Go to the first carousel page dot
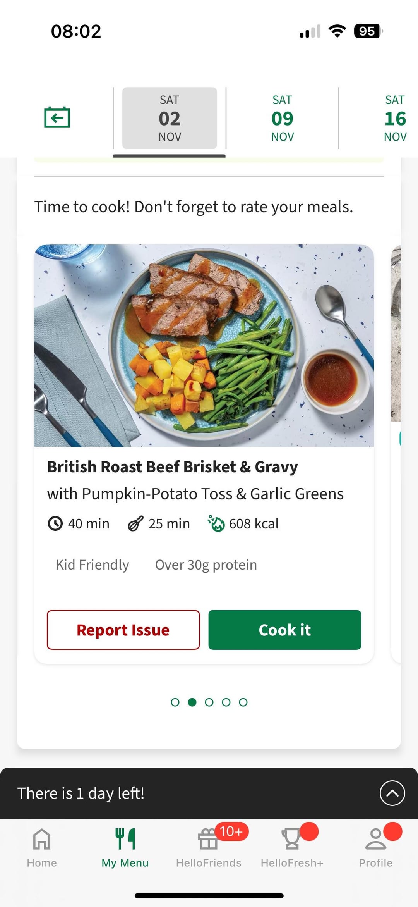The height and width of the screenshot is (907, 418). [175, 702]
